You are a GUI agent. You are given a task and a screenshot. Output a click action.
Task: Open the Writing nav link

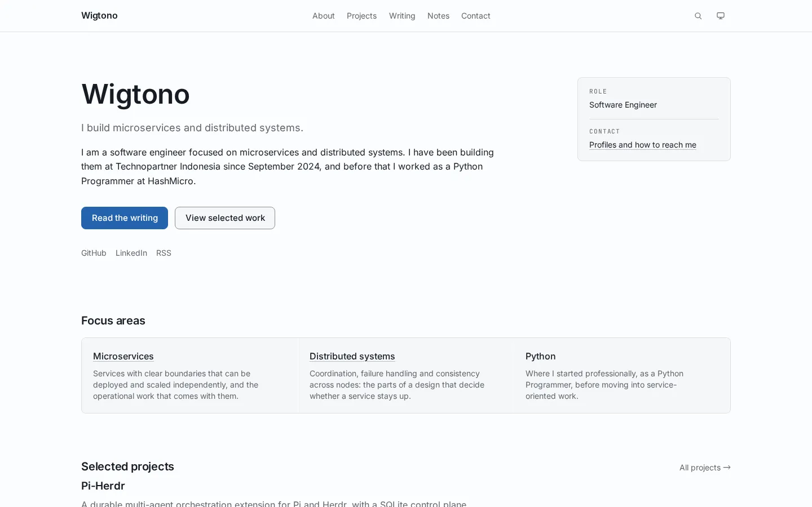tap(402, 16)
